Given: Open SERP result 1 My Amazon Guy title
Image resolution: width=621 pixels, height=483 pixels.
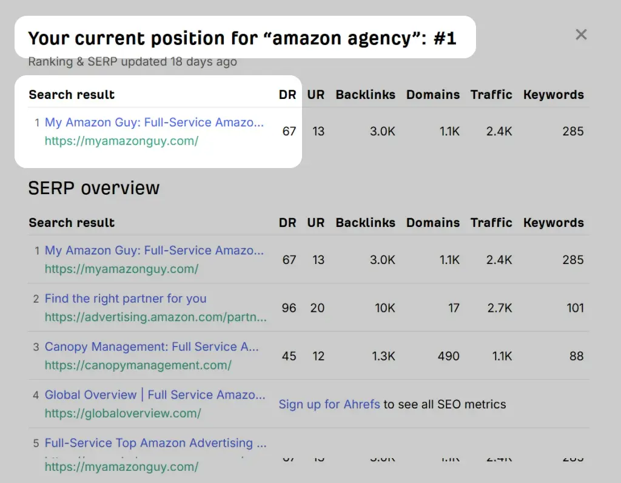Looking at the screenshot, I should coord(154,251).
